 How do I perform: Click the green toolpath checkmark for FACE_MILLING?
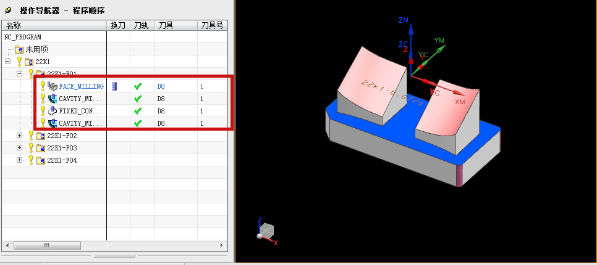pos(138,86)
